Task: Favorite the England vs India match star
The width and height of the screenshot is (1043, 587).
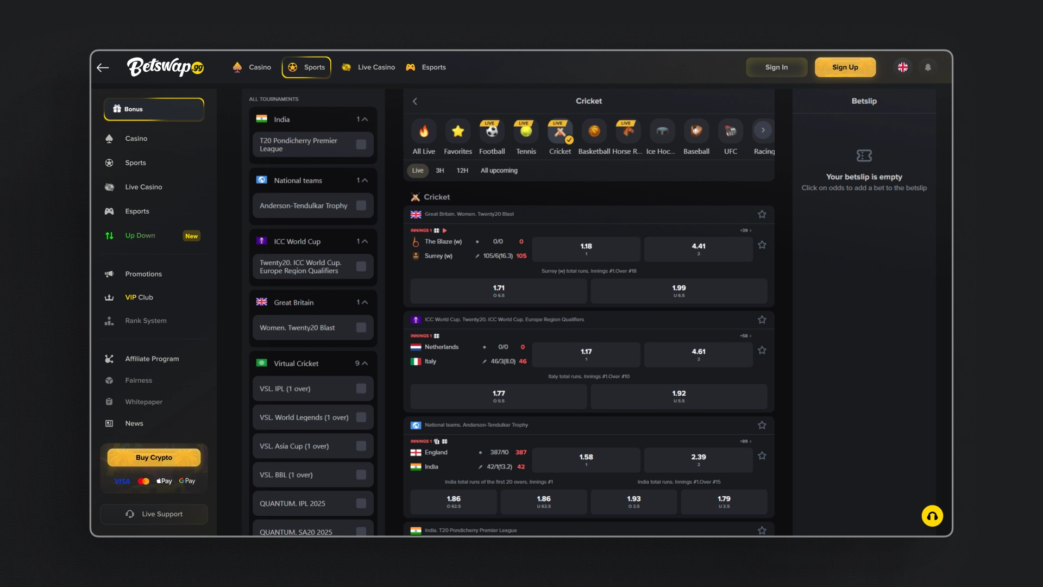Action: point(762,456)
